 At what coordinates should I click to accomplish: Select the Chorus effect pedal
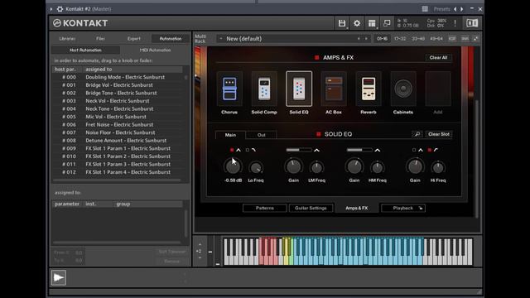(x=229, y=89)
